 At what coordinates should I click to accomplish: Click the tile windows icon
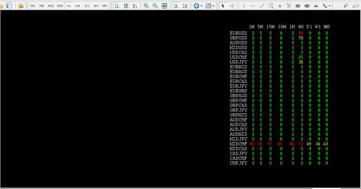pos(164,6)
